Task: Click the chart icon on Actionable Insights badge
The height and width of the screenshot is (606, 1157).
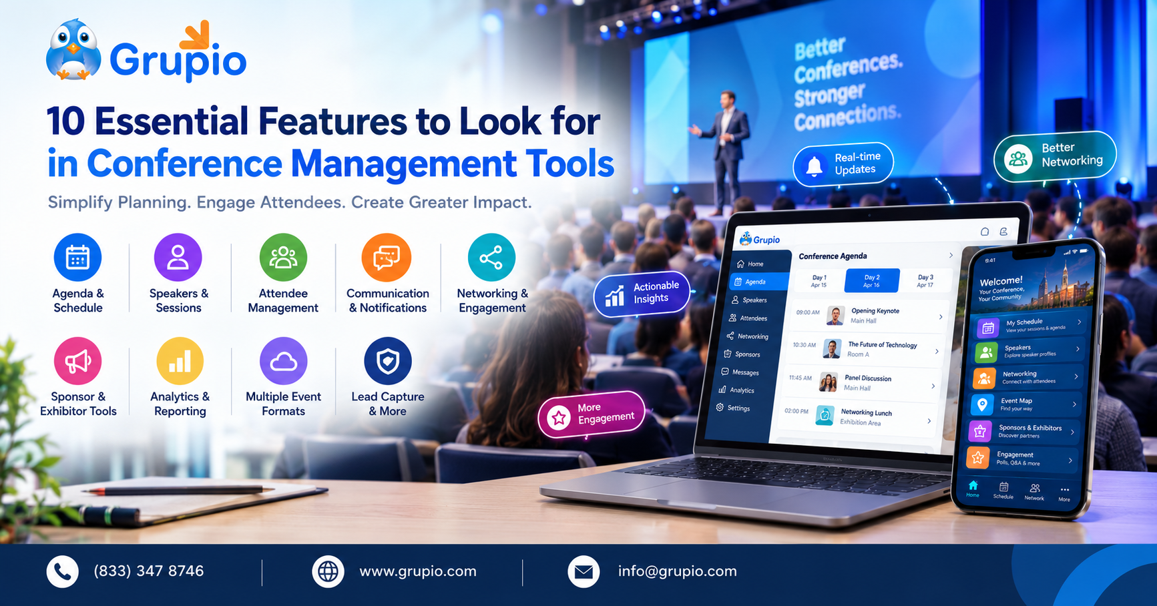Action: [x=614, y=296]
